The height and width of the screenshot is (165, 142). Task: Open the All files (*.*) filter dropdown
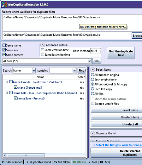pyautogui.click(x=90, y=61)
